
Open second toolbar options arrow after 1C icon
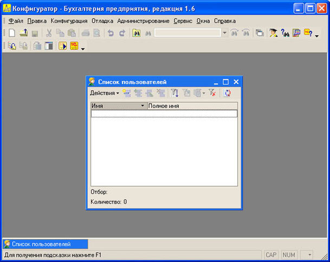[83, 49]
